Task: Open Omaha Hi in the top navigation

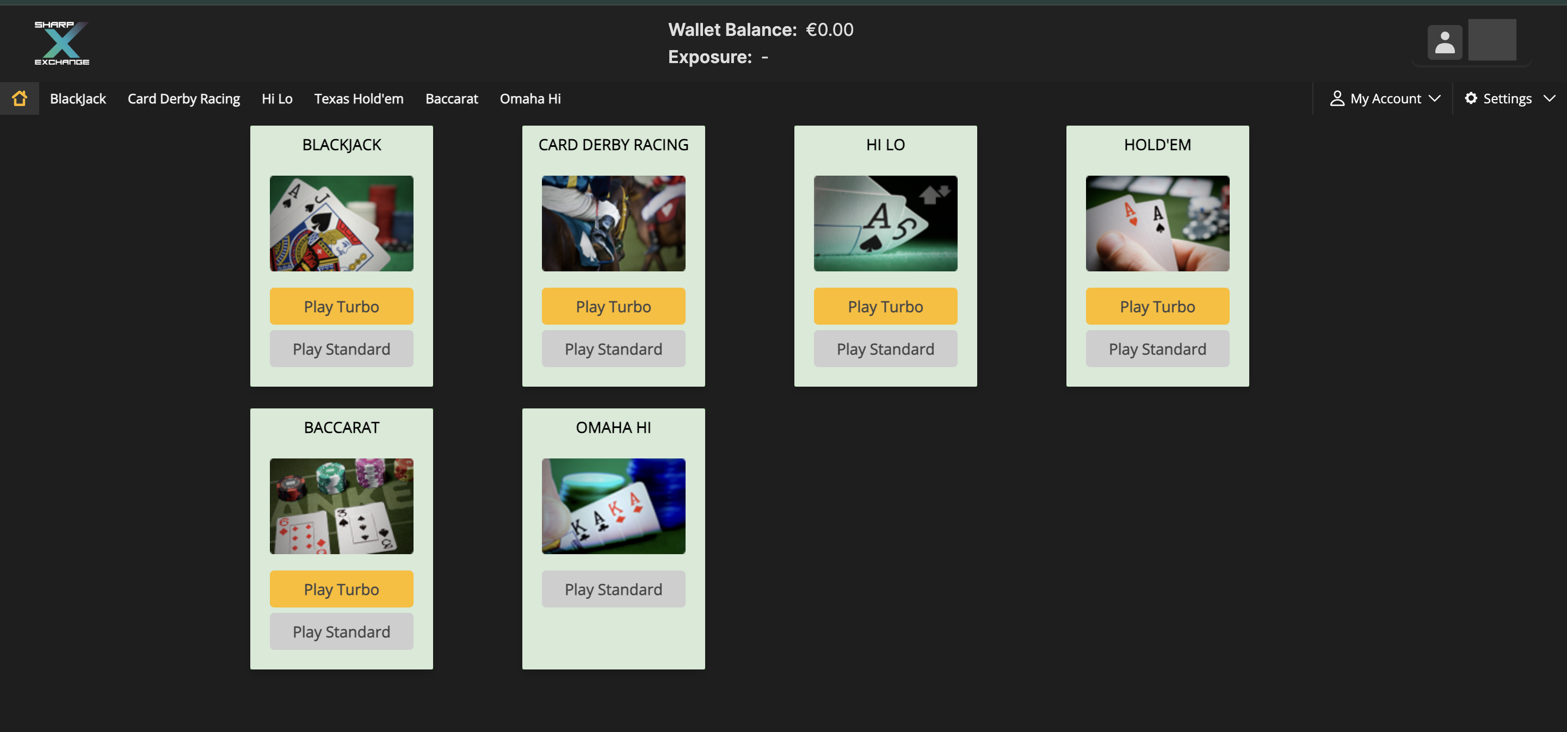Action: point(530,98)
